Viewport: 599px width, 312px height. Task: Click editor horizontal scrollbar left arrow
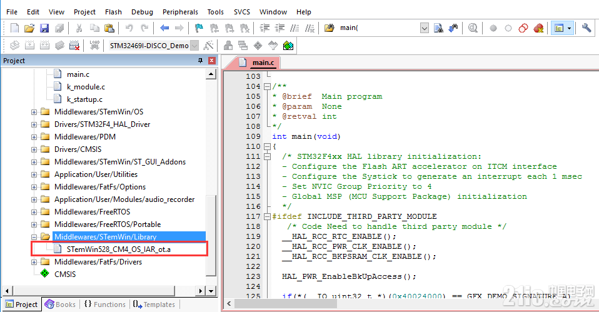pyautogui.click(x=229, y=304)
